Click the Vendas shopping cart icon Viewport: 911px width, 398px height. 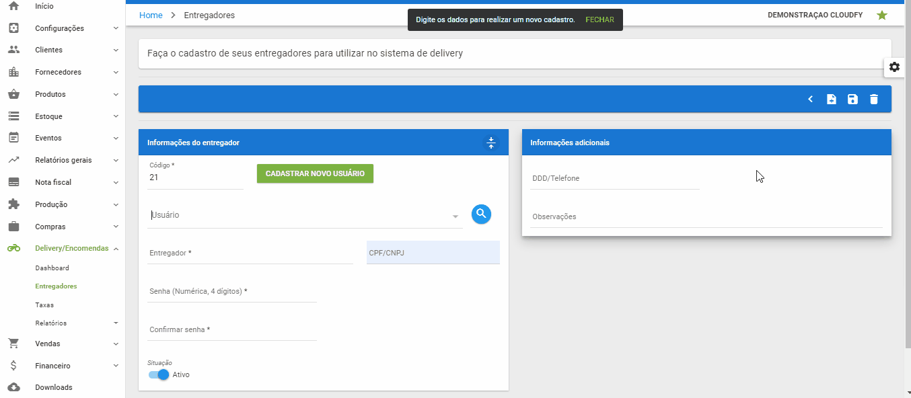tap(13, 343)
